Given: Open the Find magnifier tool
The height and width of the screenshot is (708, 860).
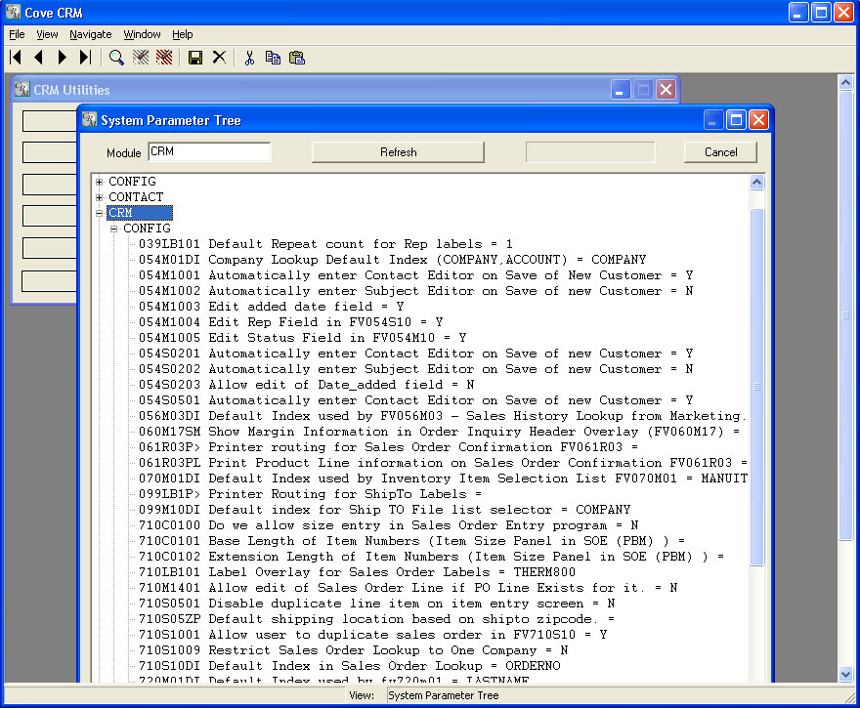Looking at the screenshot, I should [116, 58].
